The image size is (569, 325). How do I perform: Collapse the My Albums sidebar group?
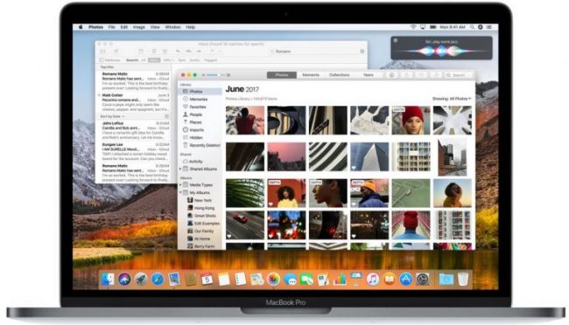pyautogui.click(x=180, y=192)
